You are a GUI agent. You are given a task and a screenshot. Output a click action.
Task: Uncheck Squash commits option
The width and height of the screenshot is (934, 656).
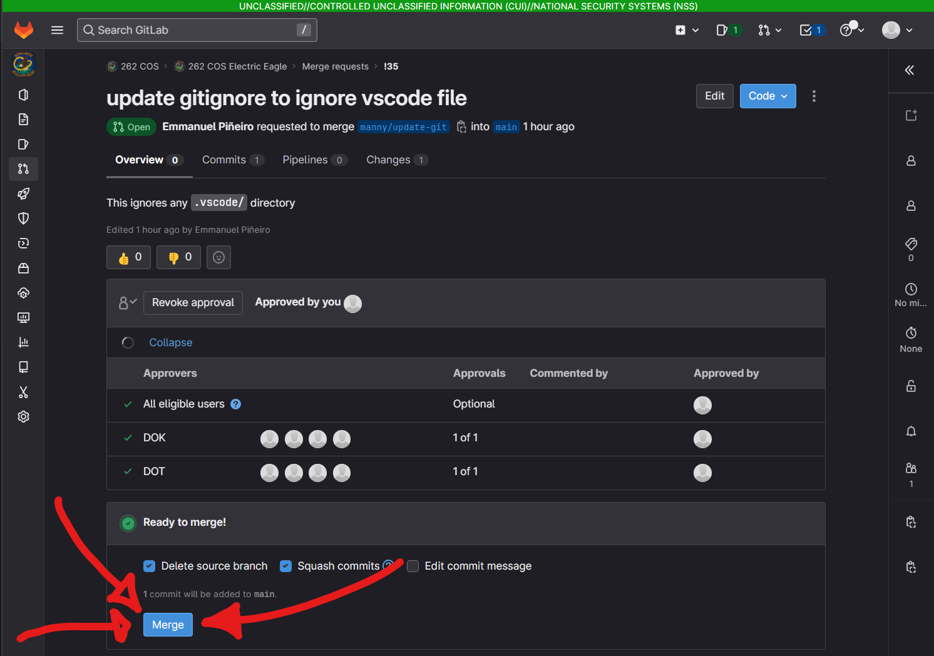(285, 566)
